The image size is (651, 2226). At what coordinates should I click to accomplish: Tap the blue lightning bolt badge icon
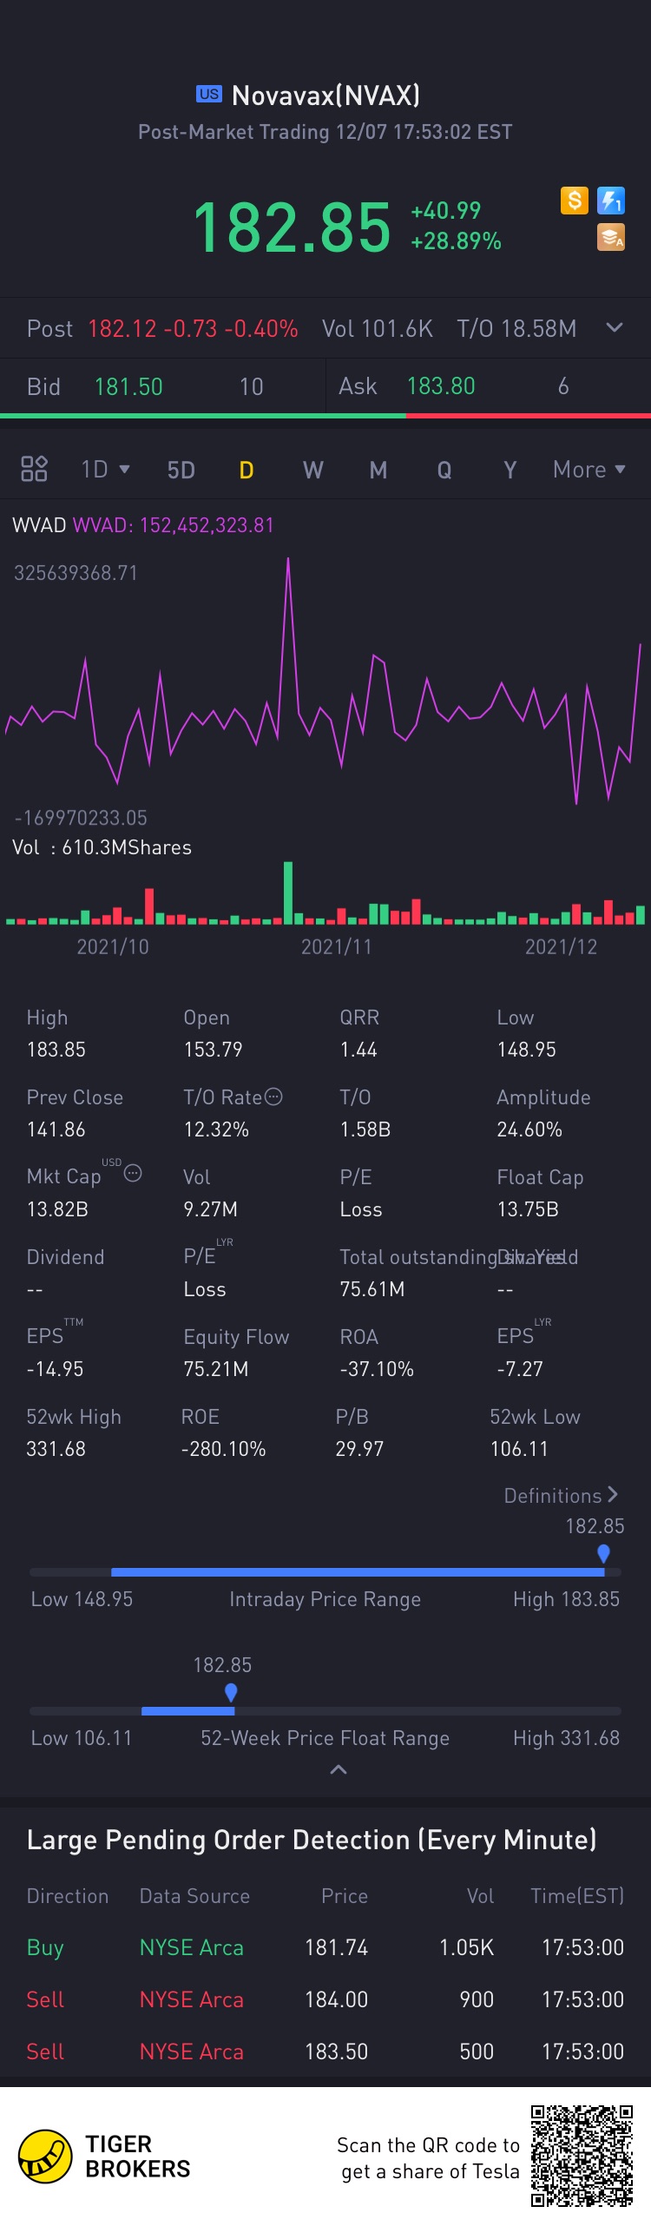611,201
